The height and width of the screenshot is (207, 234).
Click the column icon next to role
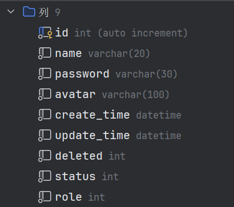pyautogui.click(x=45, y=197)
